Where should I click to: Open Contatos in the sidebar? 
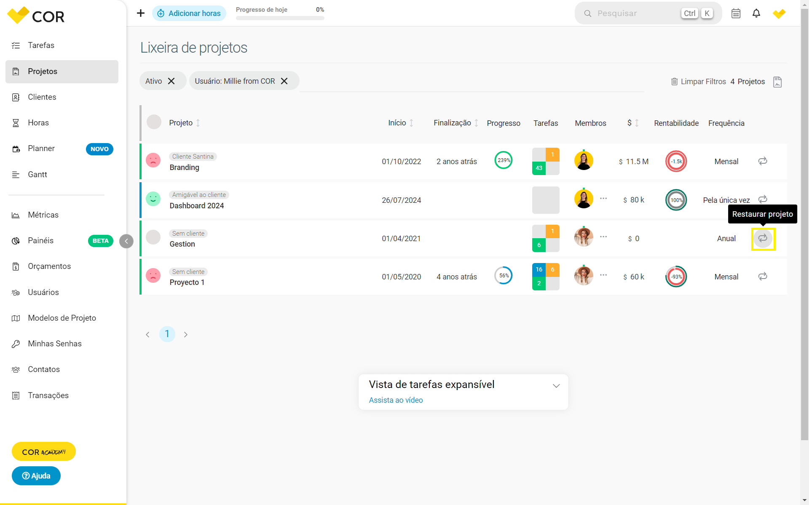62,369
